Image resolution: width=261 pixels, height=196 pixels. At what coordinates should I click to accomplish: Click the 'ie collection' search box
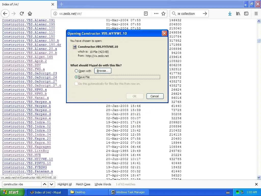tap(189, 14)
